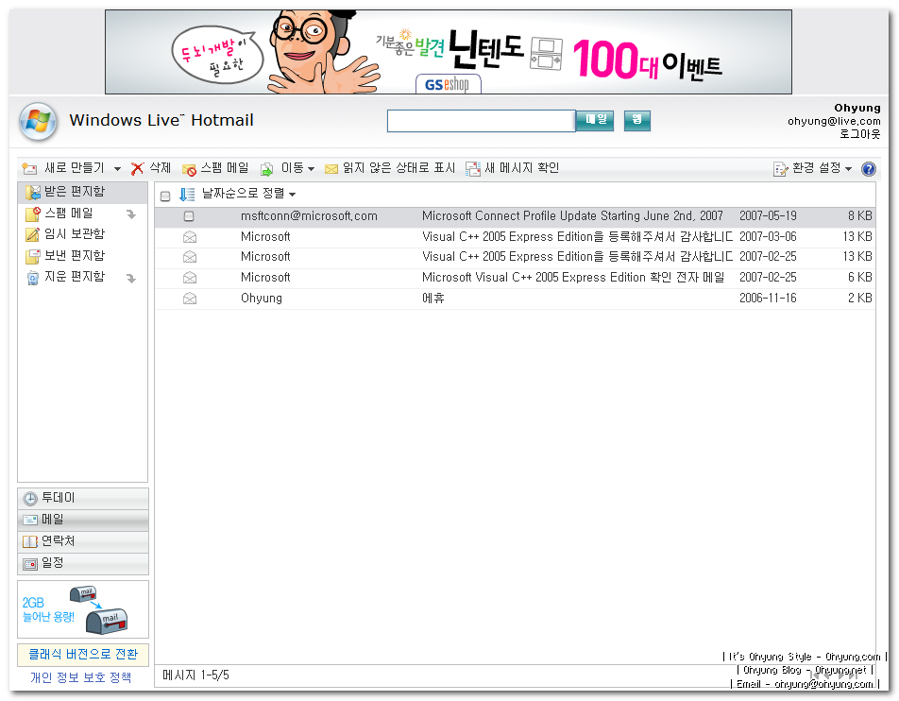Click 읽지 않은 상태로 표시 label
The image size is (899, 701).
point(399,168)
